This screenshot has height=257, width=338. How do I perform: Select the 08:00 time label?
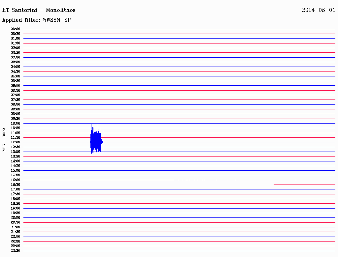16,104
